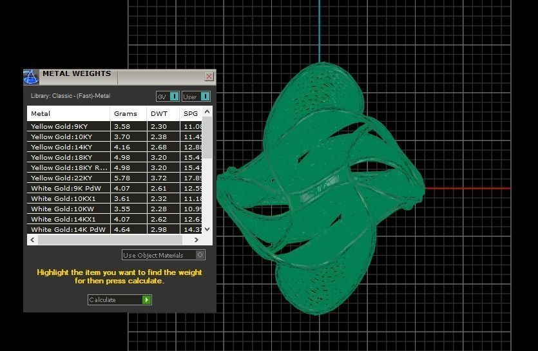Image resolution: width=538 pixels, height=351 pixels.
Task: Select the Yellow Gold:18KY R... row
Action: coord(115,167)
